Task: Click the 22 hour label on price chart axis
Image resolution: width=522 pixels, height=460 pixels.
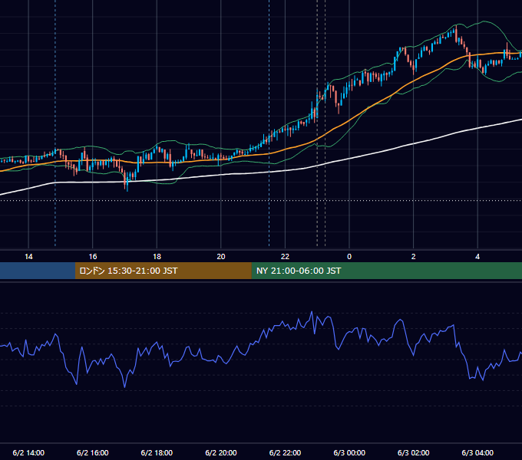Action: pos(285,257)
